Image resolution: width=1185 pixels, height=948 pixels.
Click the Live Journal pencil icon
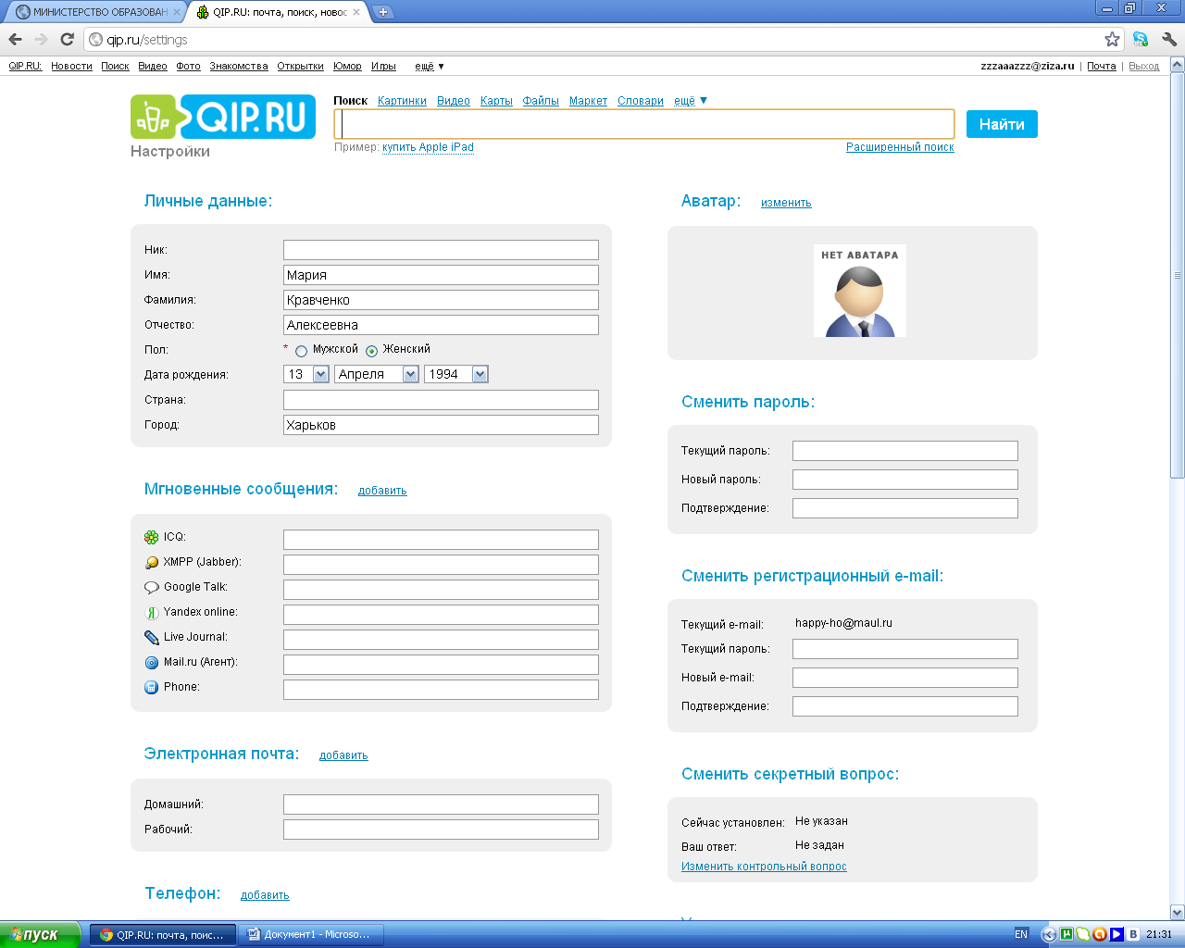click(152, 637)
